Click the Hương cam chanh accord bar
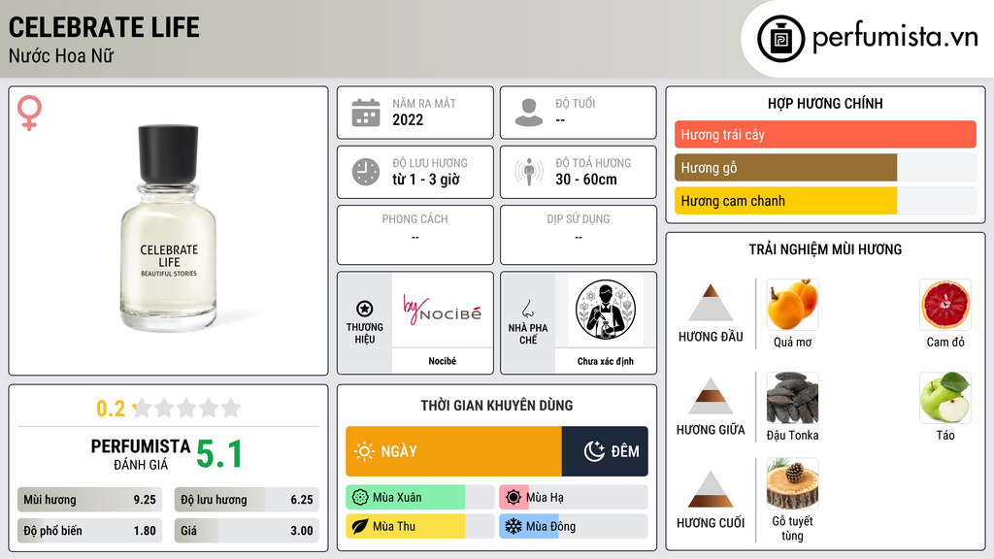This screenshot has height=559, width=994. pos(825,201)
